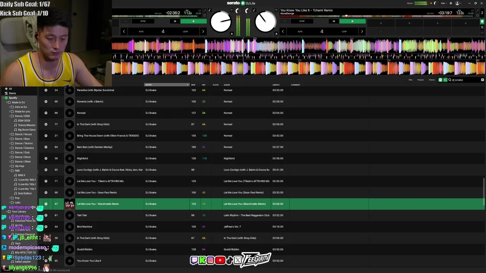Image resolution: width=486 pixels, height=273 pixels.
Task: Click the right deck virtual platter
Action: [265, 22]
